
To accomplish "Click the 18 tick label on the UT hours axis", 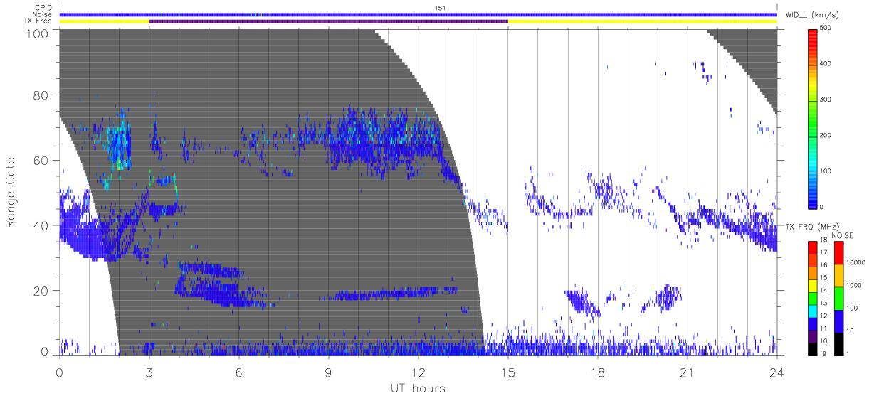I will (x=598, y=372).
